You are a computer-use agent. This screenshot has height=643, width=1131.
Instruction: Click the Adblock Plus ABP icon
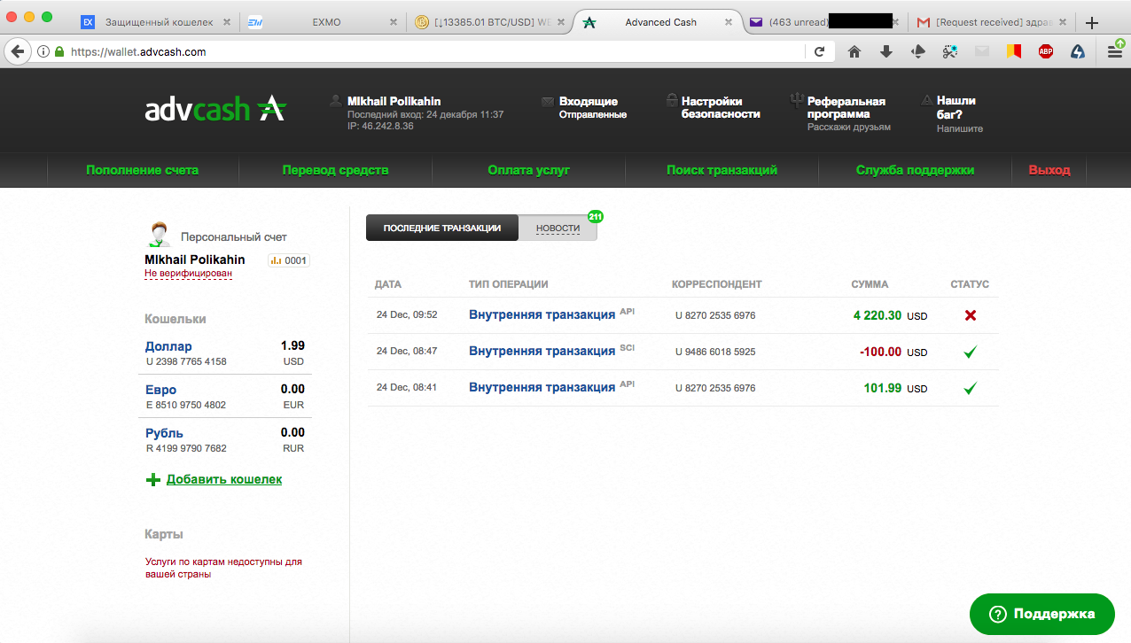coord(1046,52)
